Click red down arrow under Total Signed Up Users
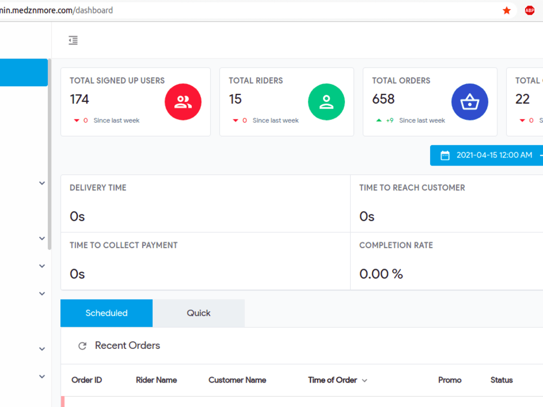 (77, 120)
